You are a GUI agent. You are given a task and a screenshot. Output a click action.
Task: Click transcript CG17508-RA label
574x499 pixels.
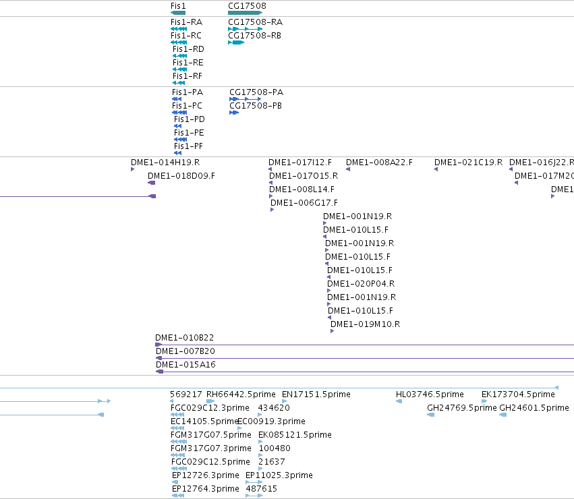tap(255, 22)
